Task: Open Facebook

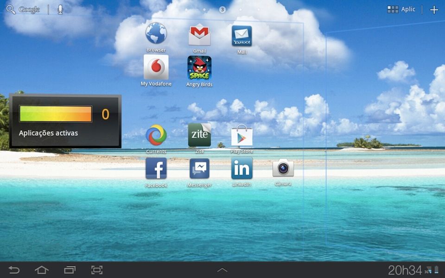Action: [156, 169]
